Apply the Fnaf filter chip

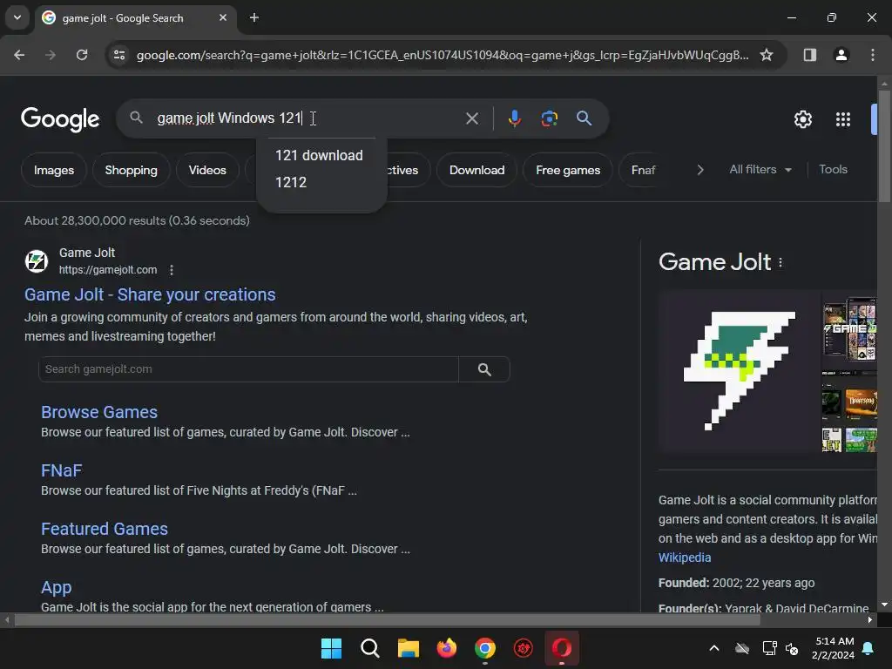click(x=644, y=170)
